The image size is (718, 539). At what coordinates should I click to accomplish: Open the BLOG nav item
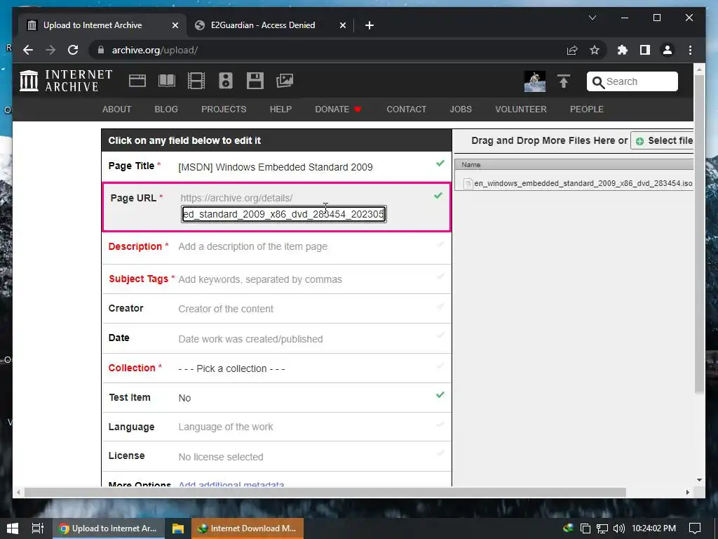click(166, 109)
